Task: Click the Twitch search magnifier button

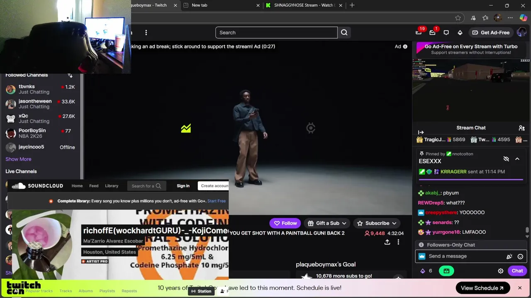Action: point(344,32)
